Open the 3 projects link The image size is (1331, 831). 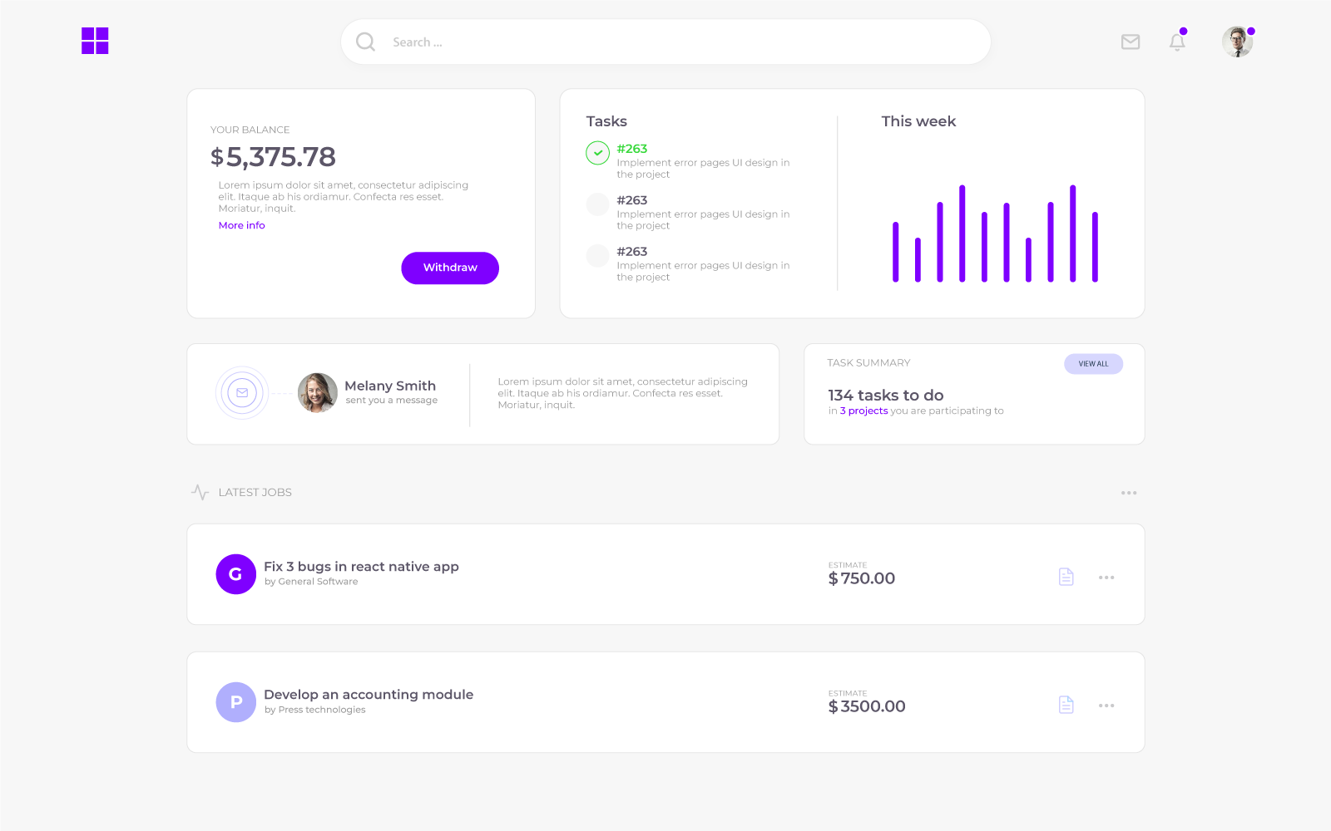point(863,411)
